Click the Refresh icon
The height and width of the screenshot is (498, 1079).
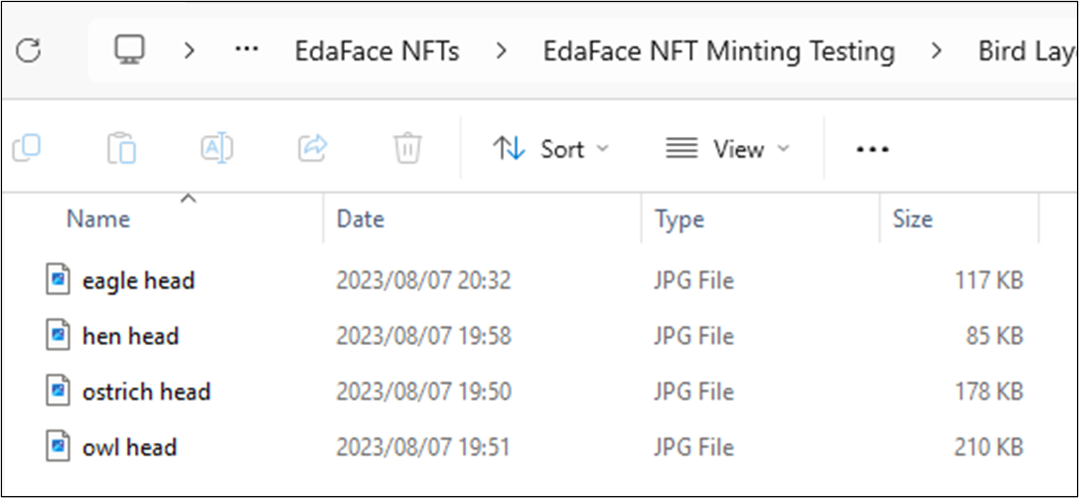tap(28, 51)
